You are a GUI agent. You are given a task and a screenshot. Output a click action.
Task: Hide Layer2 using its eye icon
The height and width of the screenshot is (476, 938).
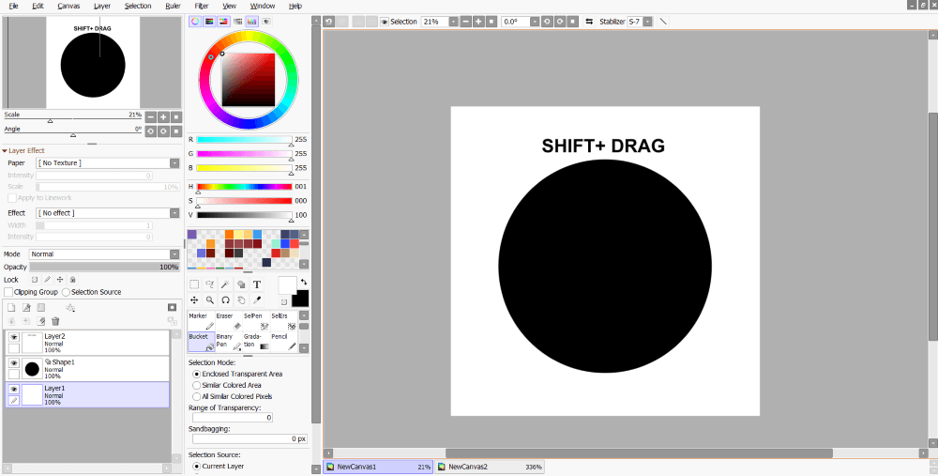[14, 338]
